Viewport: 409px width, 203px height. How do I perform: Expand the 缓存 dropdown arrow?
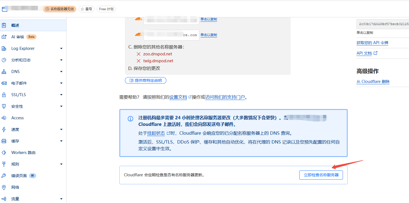click(61, 141)
